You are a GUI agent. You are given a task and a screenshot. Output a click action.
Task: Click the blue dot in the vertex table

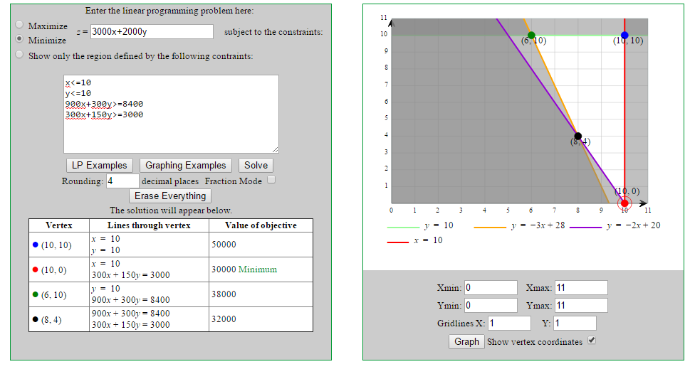tap(36, 245)
